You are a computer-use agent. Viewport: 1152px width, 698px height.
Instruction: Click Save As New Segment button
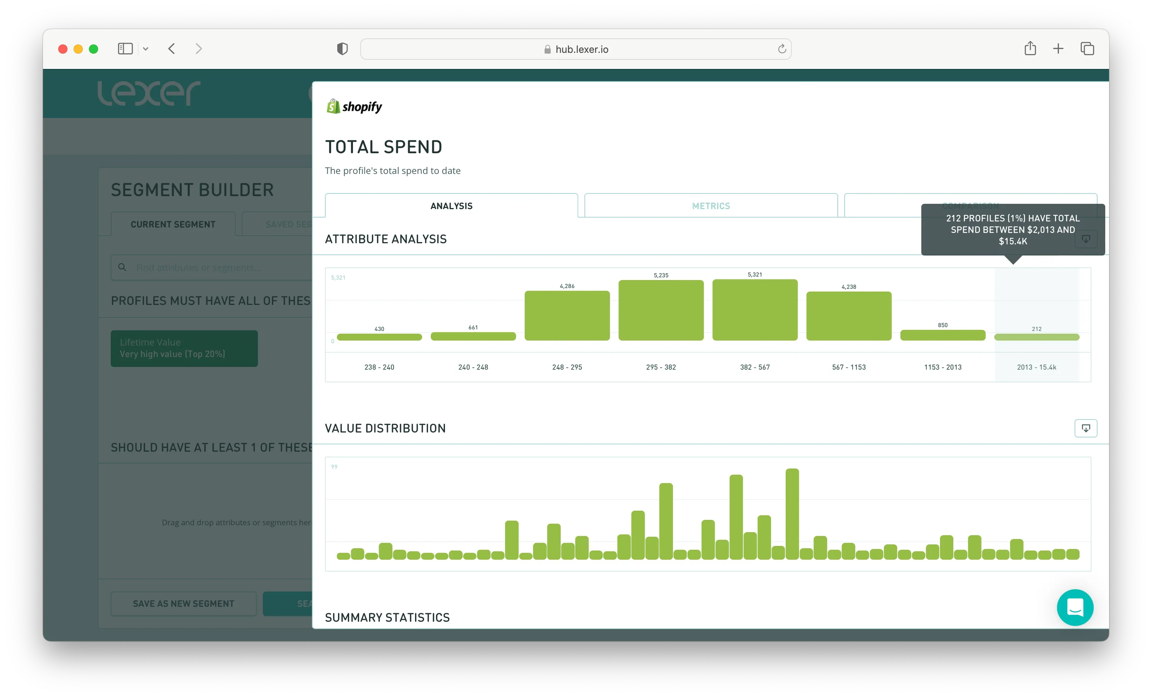(183, 603)
